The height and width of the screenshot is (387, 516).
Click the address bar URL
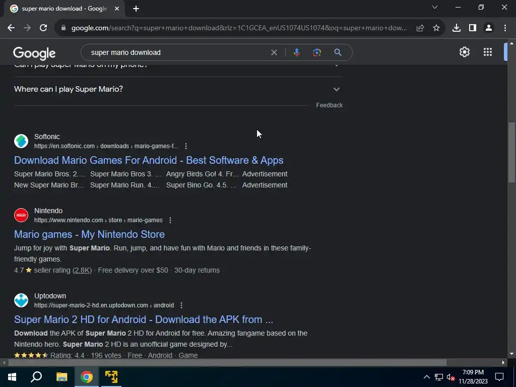[239, 28]
